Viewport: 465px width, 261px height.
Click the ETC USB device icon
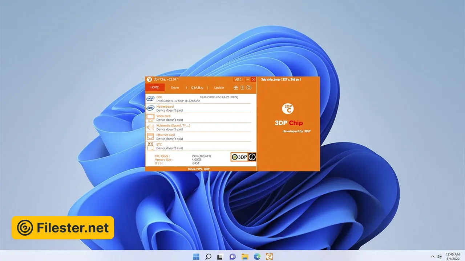pos(150,146)
